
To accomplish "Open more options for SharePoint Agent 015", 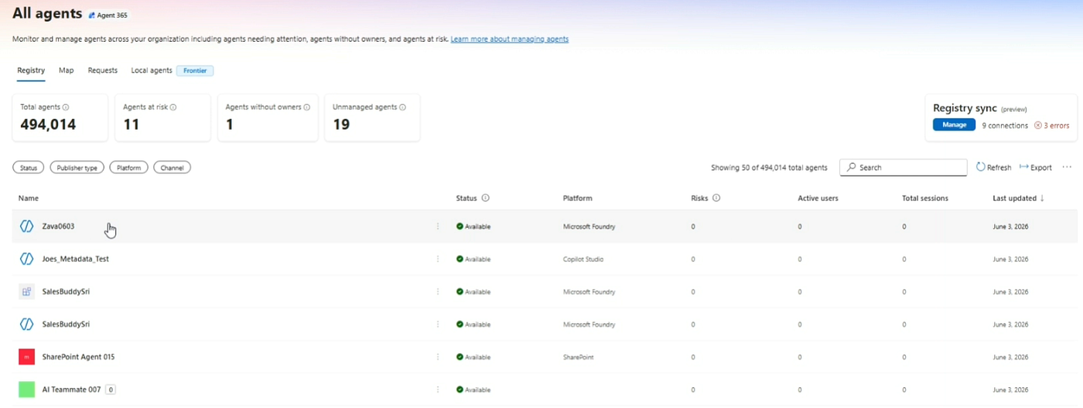I will pos(438,357).
